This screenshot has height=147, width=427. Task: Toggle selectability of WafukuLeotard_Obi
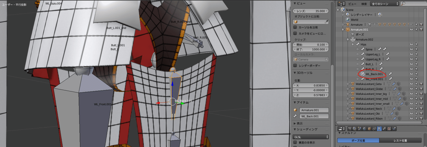(417, 113)
